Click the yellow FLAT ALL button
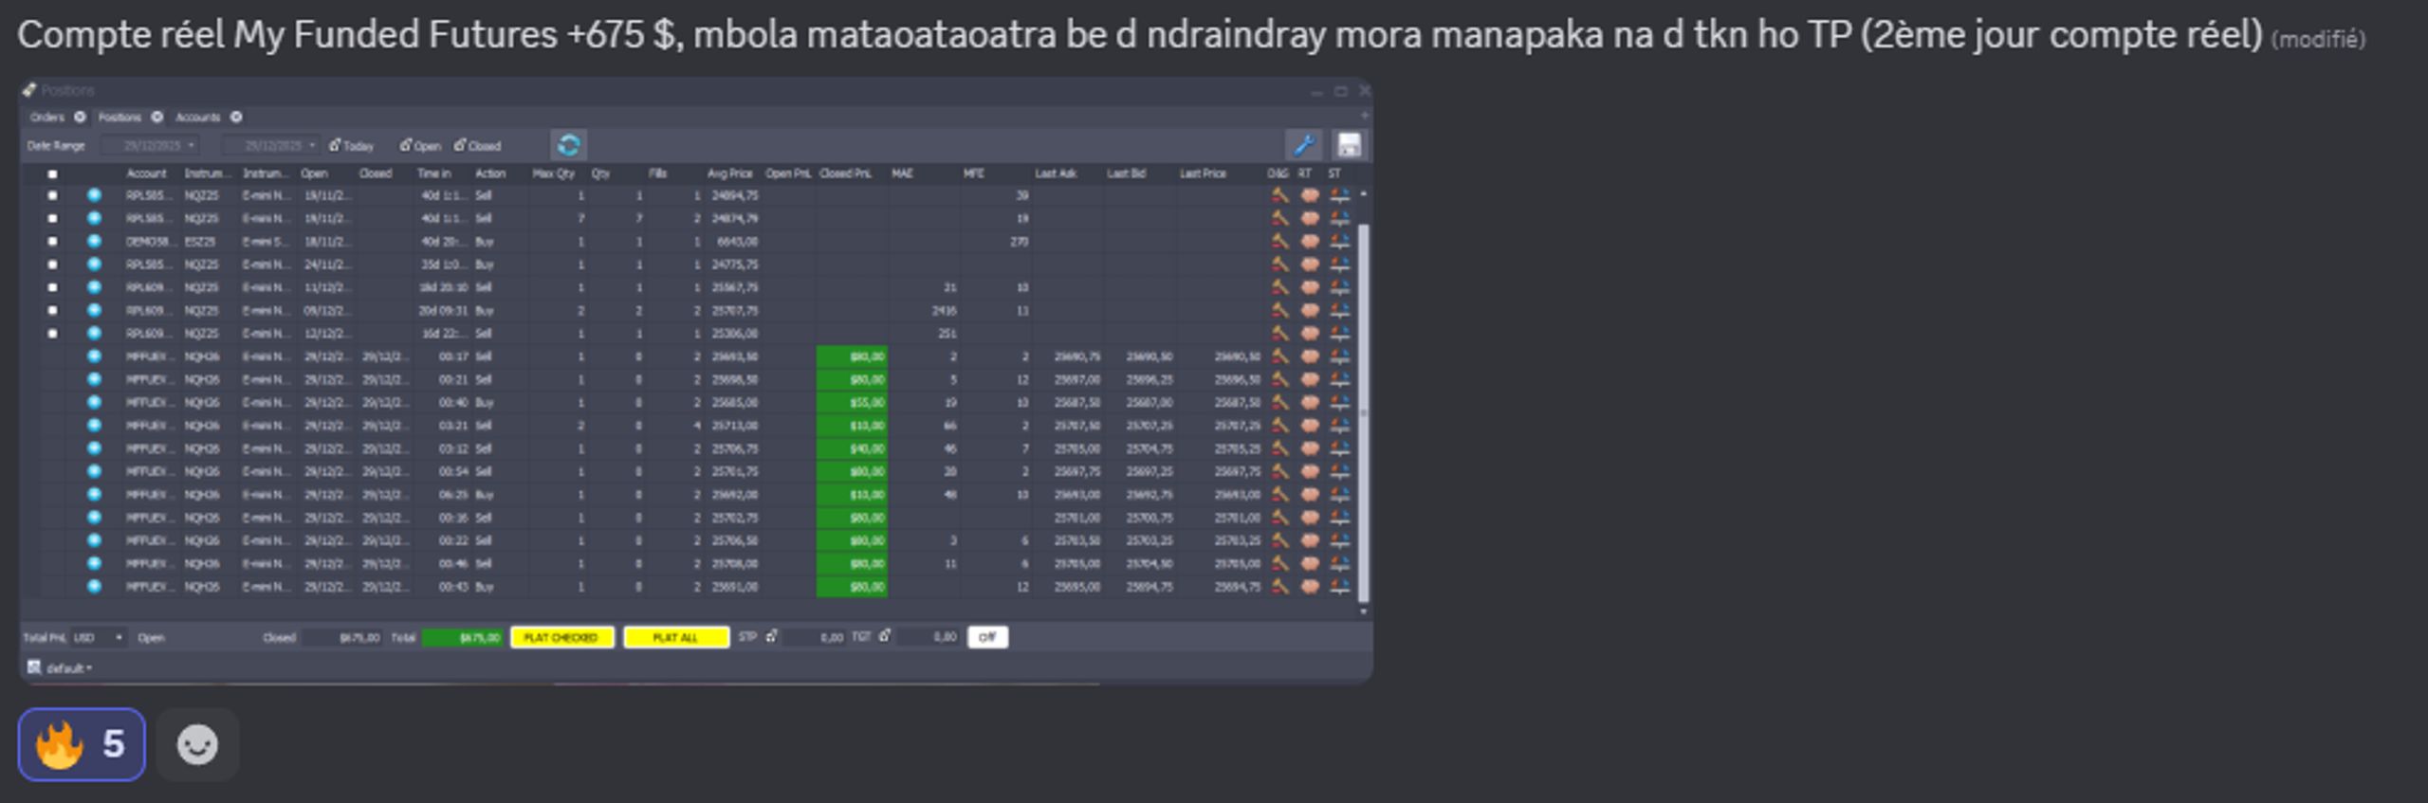Viewport: 2428px width, 803px height. [x=675, y=637]
